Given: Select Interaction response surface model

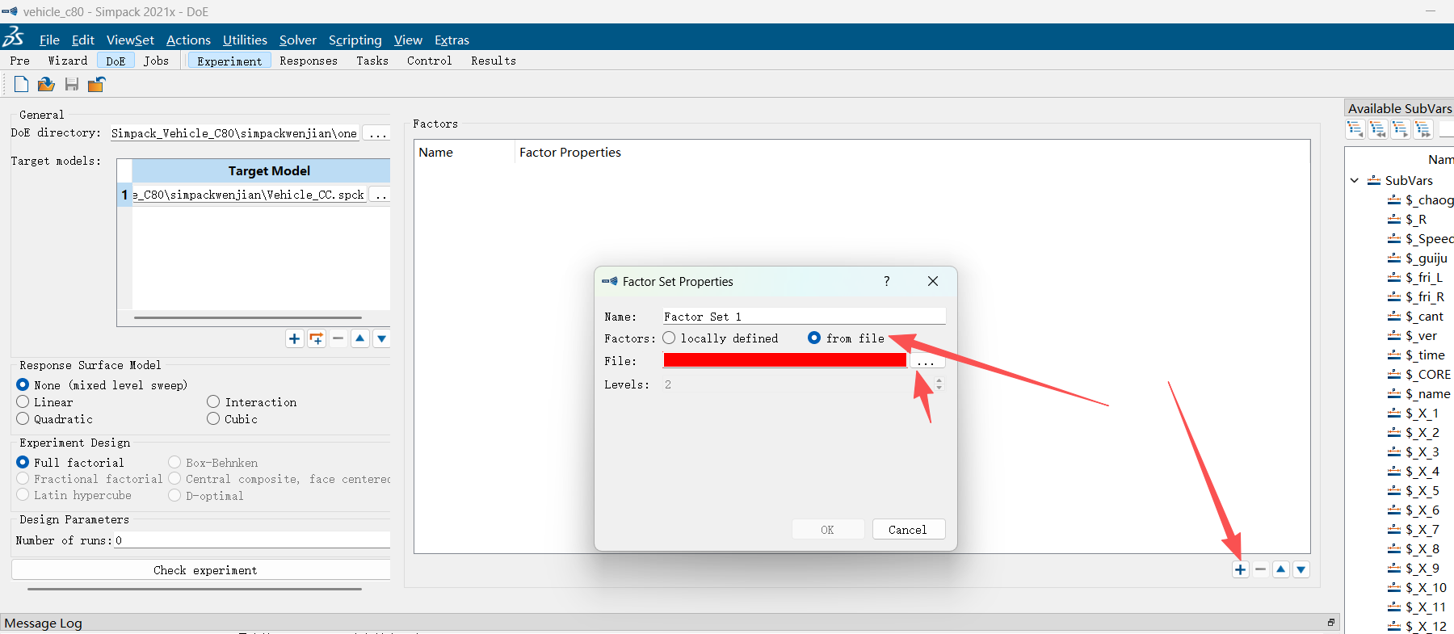Looking at the screenshot, I should click(x=213, y=402).
